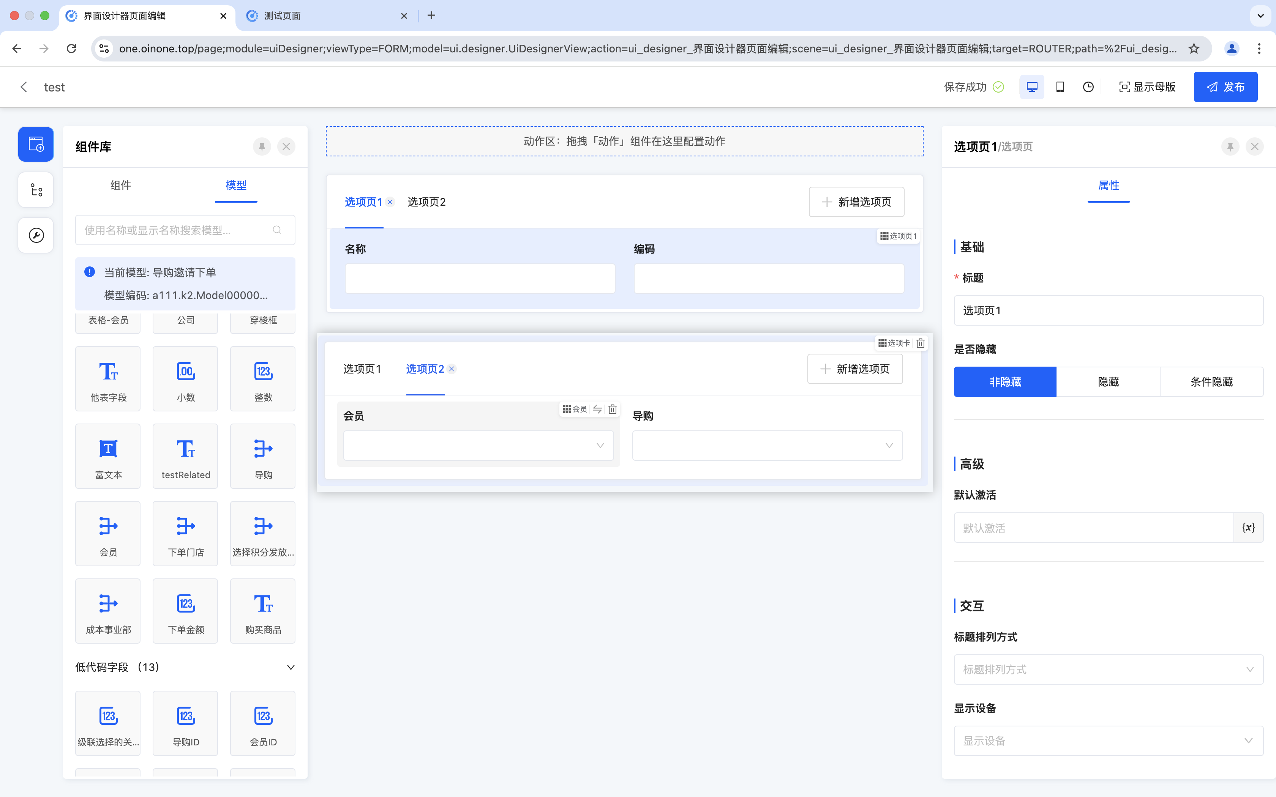Switch to the 组件 tab
1276x797 pixels.
pyautogui.click(x=121, y=186)
